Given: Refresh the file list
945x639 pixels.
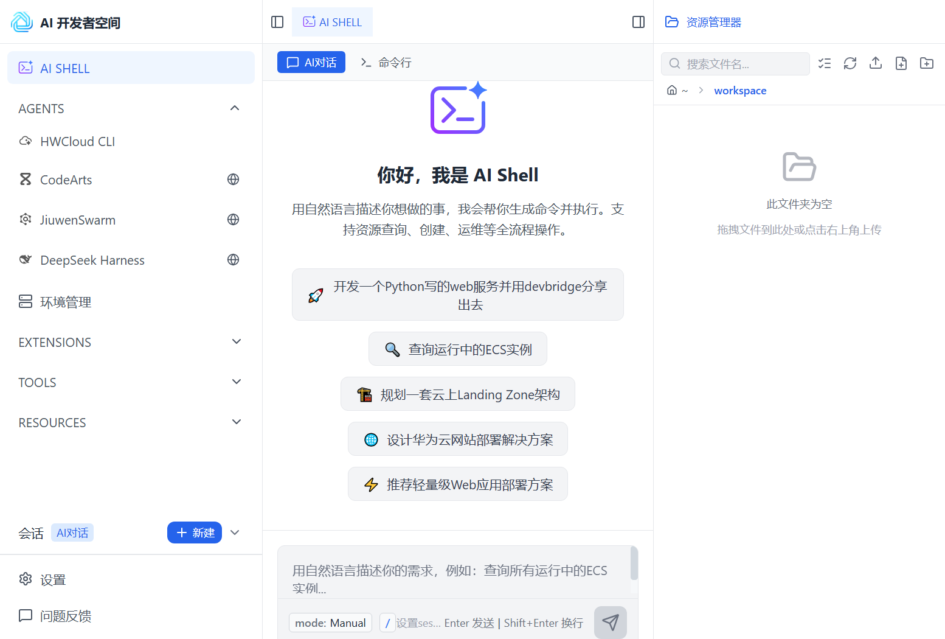Looking at the screenshot, I should [x=850, y=63].
